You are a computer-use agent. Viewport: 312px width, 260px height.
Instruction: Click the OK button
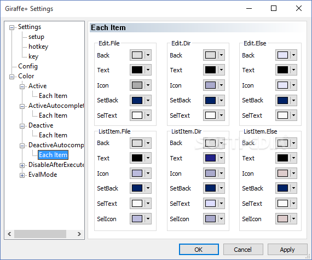(199, 250)
